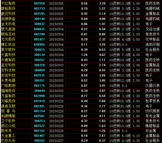
Task: Open the 千红制药 stock row
Action: point(8,4)
